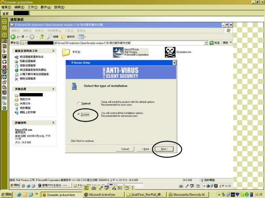
Task: Open pcAnywhere 檔案(F) menu
Action: click(6, 7)
